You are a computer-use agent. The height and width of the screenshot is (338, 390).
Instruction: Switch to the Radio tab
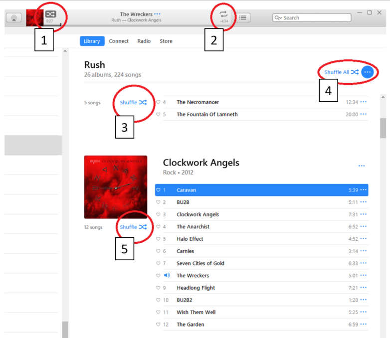(144, 41)
